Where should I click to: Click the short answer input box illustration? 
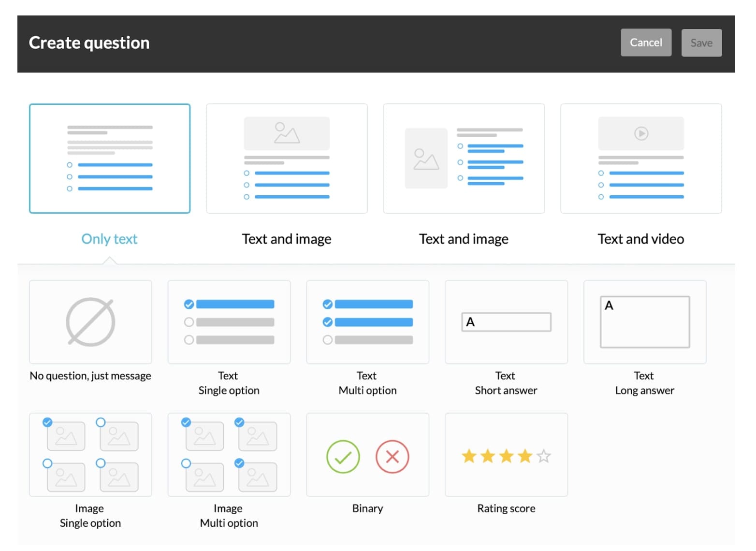506,322
